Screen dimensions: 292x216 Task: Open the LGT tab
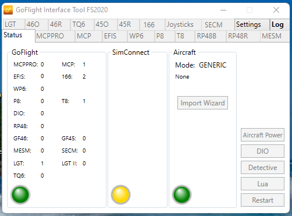(13, 24)
